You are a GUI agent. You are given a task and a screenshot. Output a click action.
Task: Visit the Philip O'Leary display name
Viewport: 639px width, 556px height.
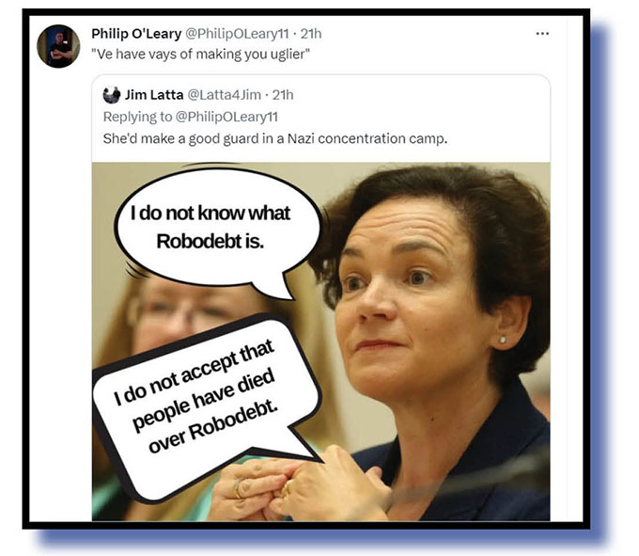(136, 34)
